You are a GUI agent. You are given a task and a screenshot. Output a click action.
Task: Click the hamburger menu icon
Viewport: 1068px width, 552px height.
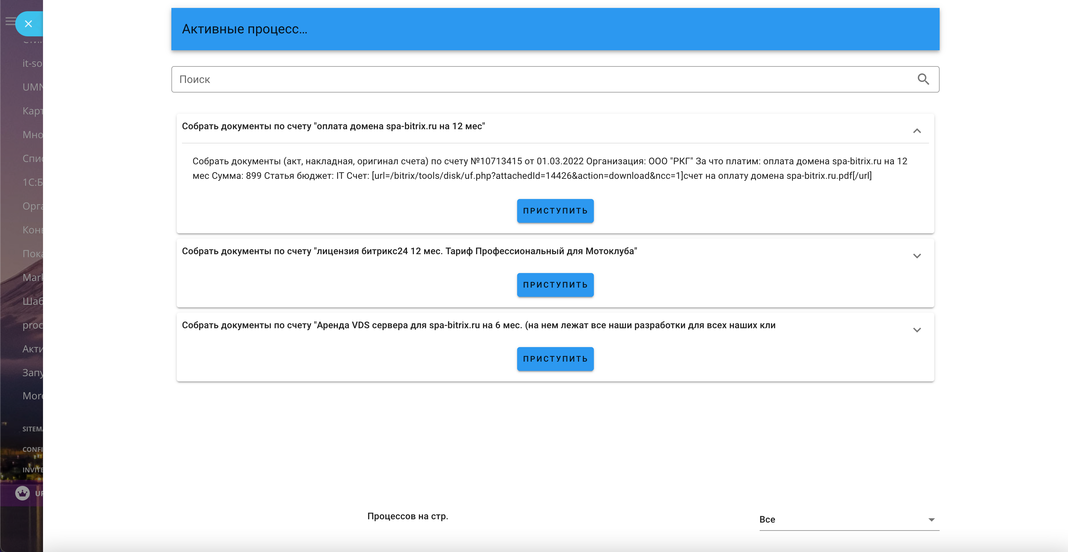pyautogui.click(x=10, y=21)
